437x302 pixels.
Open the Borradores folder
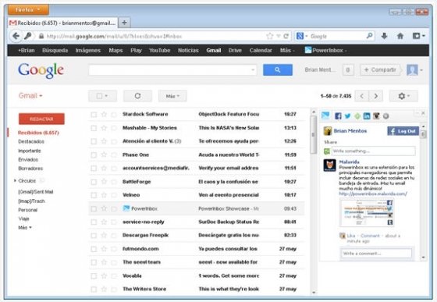[x=30, y=169]
